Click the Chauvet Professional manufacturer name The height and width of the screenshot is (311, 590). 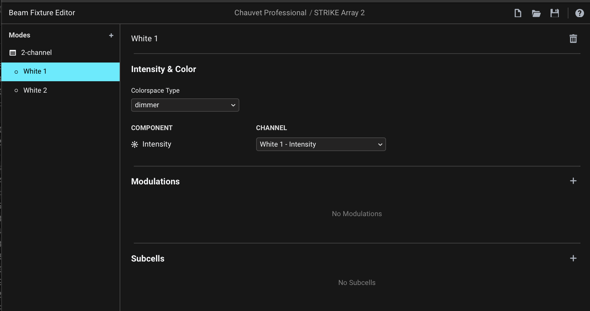(270, 13)
